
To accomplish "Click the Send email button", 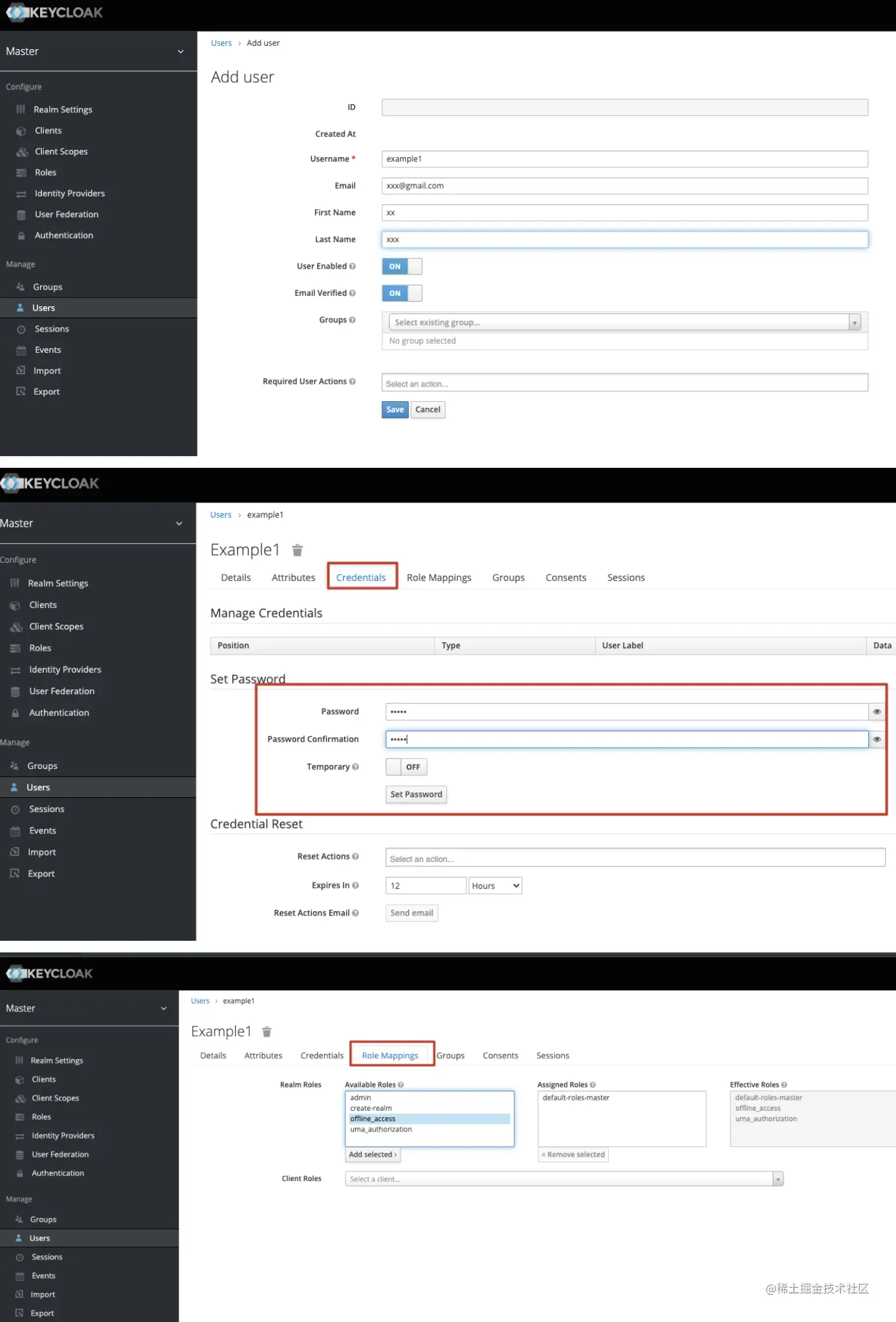I will point(412,914).
